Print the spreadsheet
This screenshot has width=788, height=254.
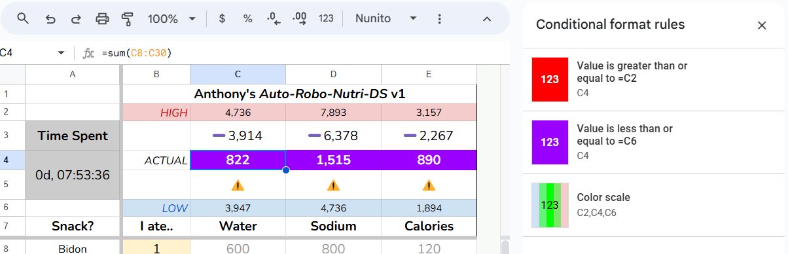102,18
